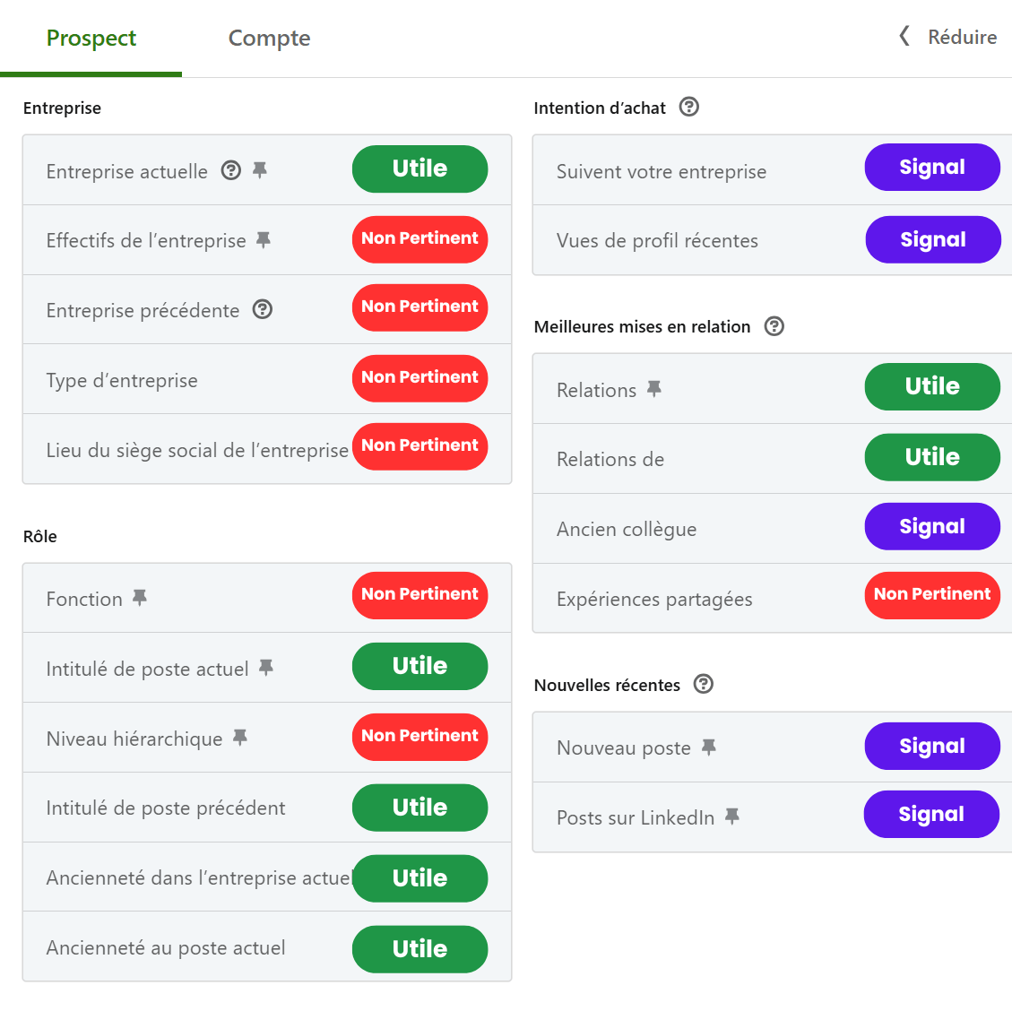
Task: Toggle the Utile badge for Entreprise actuelle
Action: (x=420, y=168)
